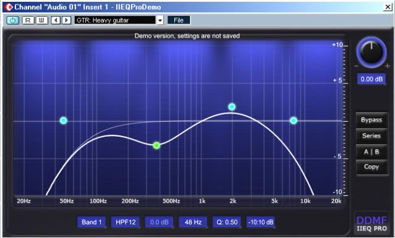Select the green band node on the curve

click(156, 145)
